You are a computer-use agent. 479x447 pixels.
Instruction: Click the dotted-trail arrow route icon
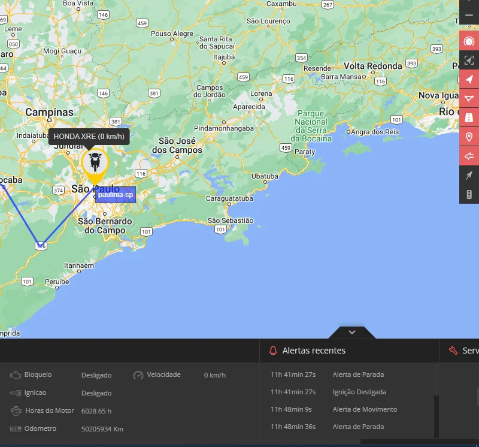pyautogui.click(x=469, y=175)
